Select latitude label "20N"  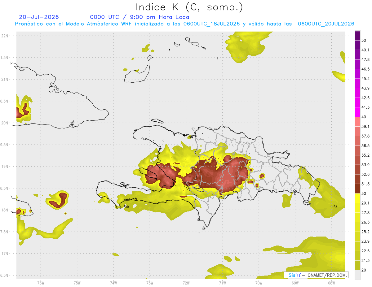pyautogui.click(x=5, y=123)
